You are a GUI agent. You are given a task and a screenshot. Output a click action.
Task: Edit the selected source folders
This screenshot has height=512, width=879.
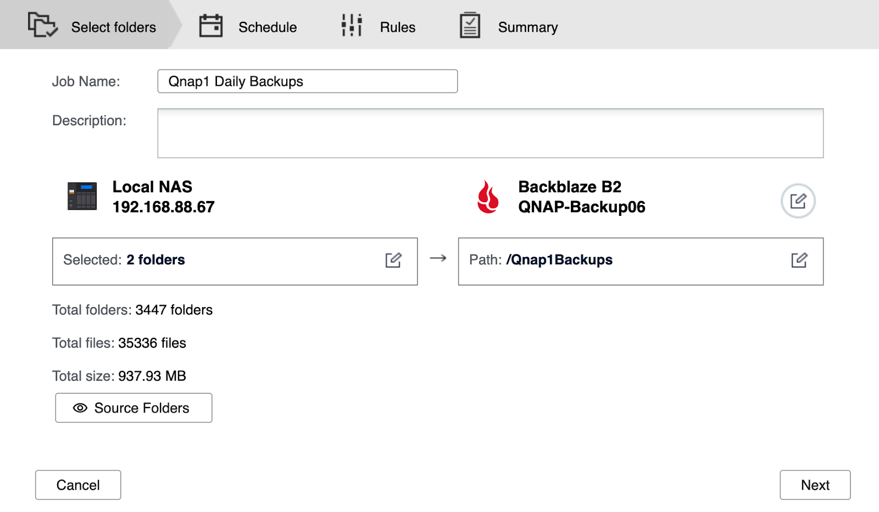tap(393, 260)
